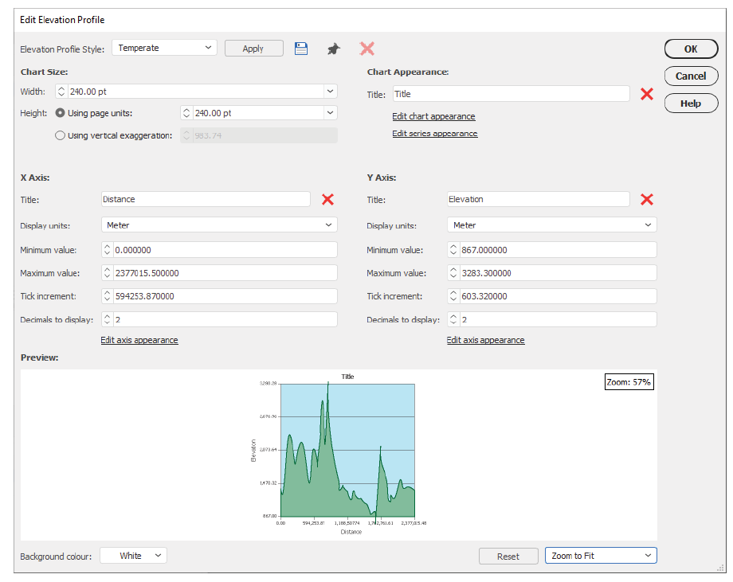Viewport: 733px width, 582px height.
Task: Click the Cancel button
Action: [x=691, y=76]
